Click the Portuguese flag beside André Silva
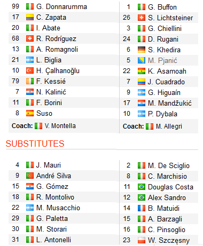 (30, 176)
